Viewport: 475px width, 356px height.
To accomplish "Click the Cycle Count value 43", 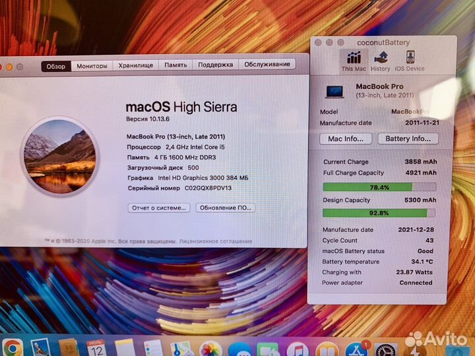I will click(x=429, y=241).
